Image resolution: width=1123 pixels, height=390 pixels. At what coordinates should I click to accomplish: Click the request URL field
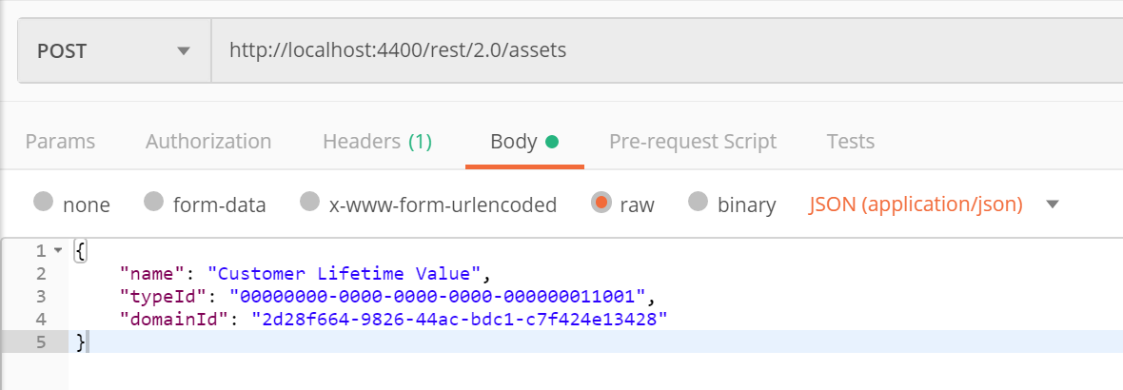[x=667, y=50]
